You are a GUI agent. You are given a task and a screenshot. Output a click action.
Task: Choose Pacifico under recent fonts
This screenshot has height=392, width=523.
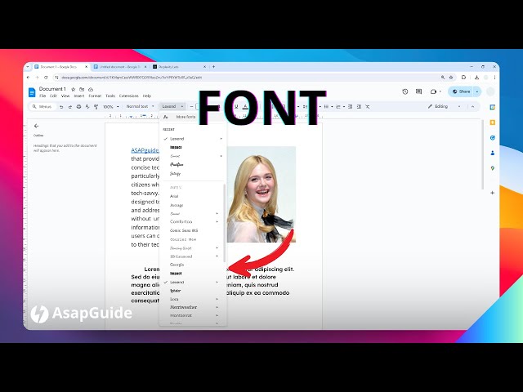tap(177, 165)
